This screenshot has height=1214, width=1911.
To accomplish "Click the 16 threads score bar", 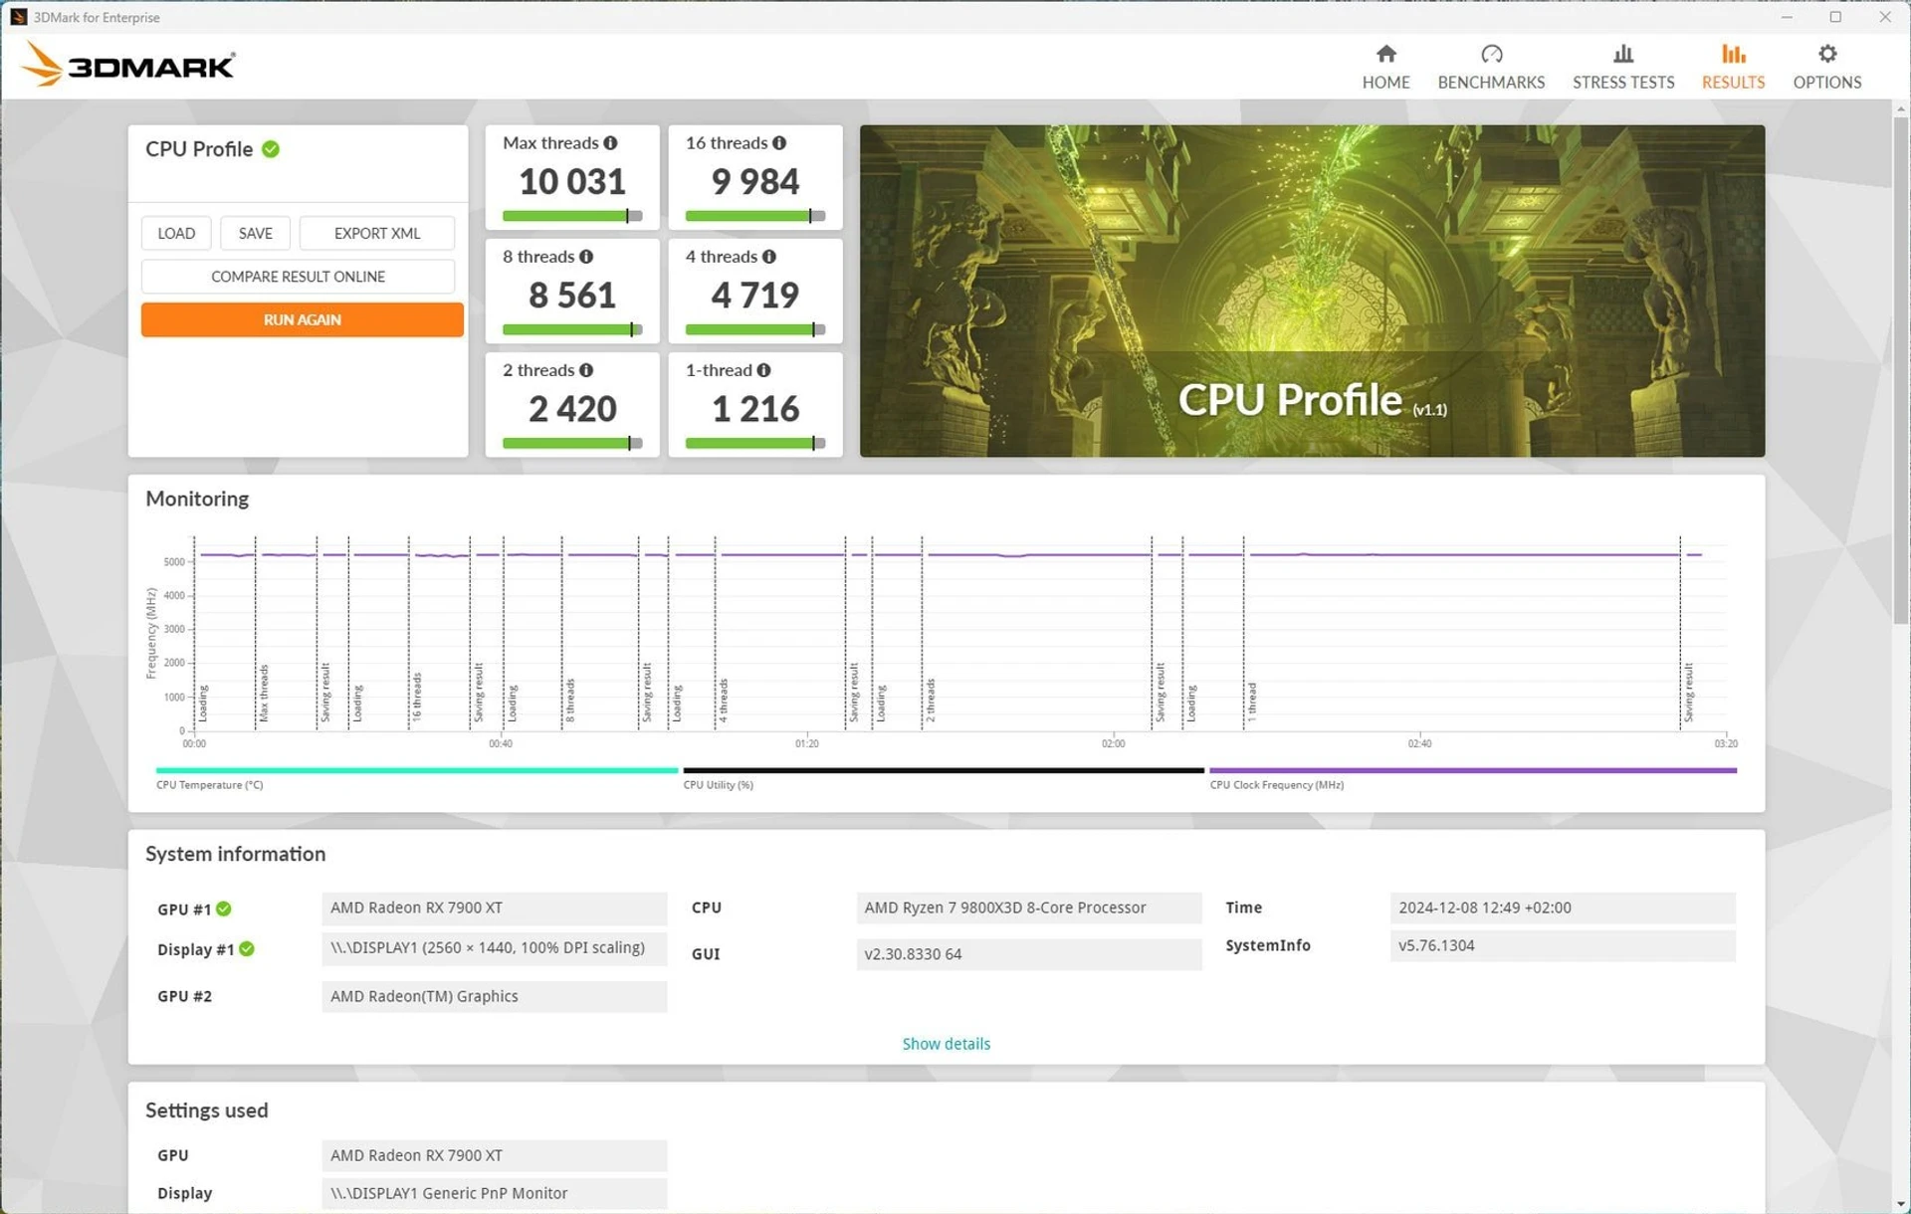I will point(755,216).
